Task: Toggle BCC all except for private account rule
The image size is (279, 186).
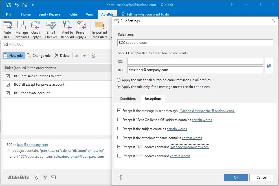Action: (8, 85)
